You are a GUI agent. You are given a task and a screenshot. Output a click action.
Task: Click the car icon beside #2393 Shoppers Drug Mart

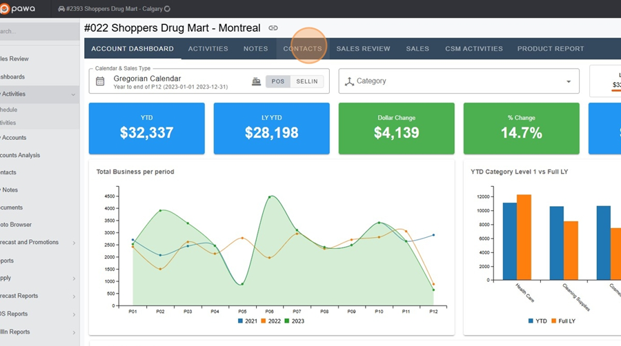61,9
